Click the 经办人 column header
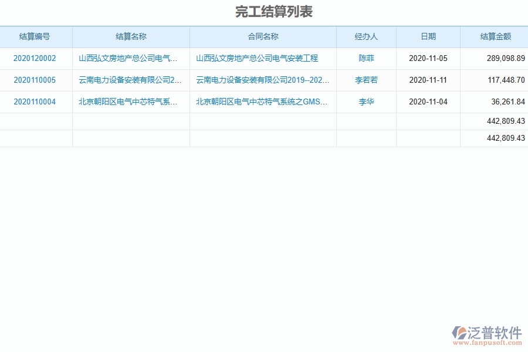Viewport: 528px width, 352px height. point(366,36)
